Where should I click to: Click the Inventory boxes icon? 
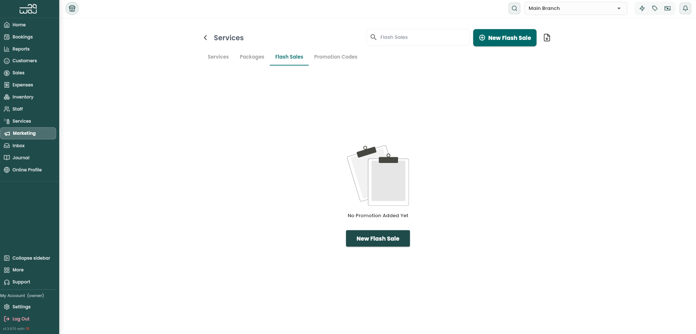point(7,97)
